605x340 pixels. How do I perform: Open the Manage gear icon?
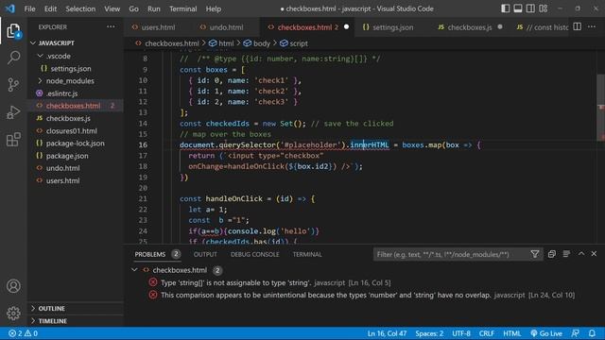pos(13,313)
